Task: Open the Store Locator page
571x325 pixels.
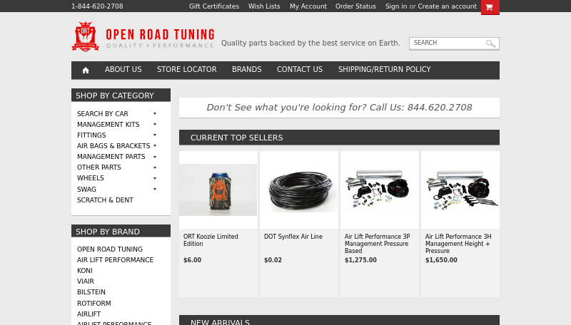Action: click(x=187, y=69)
